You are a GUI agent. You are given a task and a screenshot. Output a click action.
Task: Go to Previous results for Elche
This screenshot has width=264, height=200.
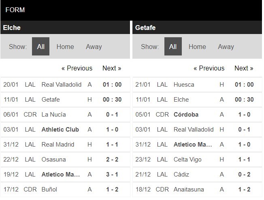(77, 68)
